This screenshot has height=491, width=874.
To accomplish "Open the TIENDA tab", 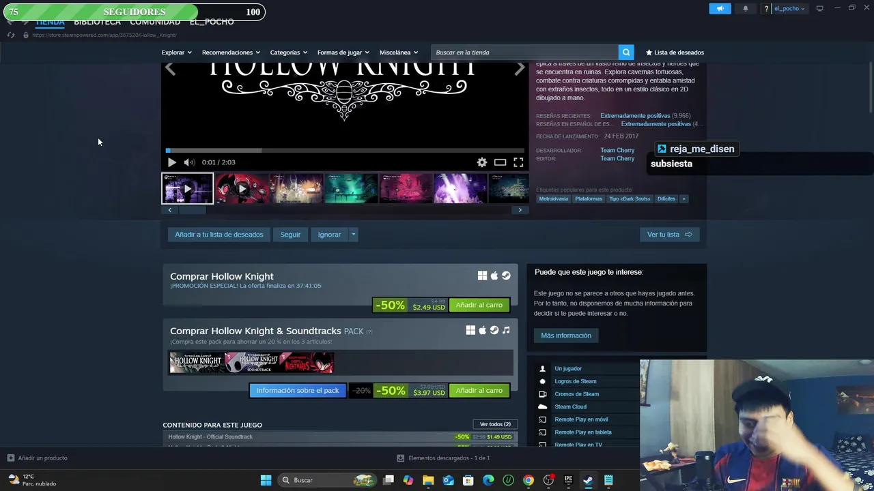I will [50, 22].
